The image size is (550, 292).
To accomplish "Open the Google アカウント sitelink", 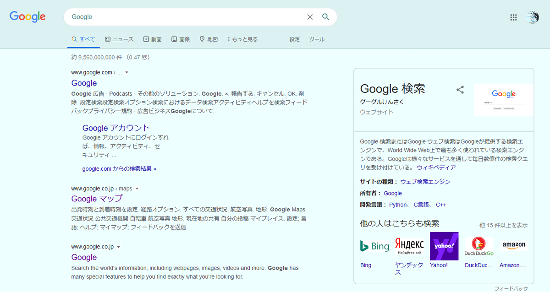I will tap(116, 128).
